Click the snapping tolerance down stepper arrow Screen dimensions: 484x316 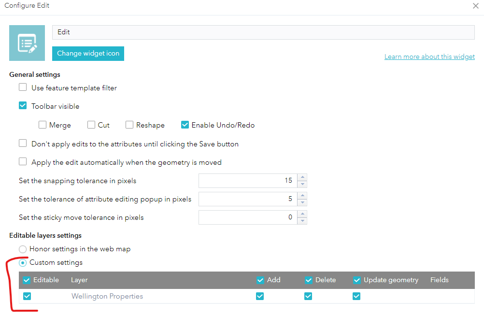coord(303,183)
